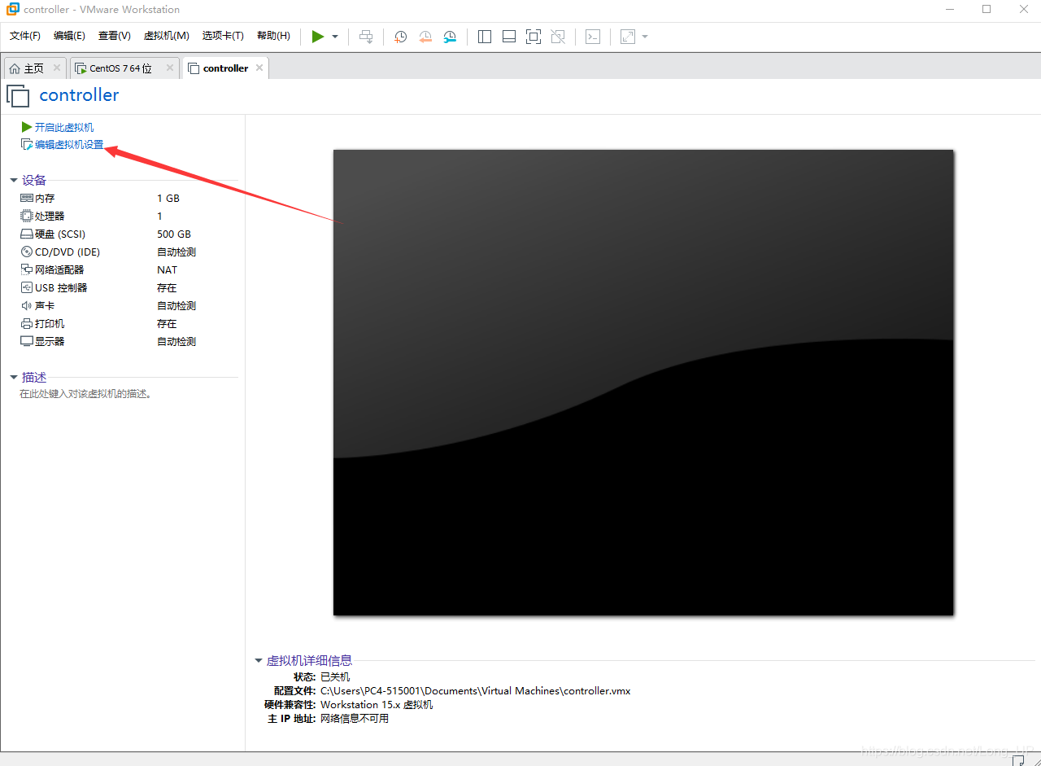Screen dimensions: 1041x766
Task: Collapse the 描述 section
Action: tap(14, 378)
